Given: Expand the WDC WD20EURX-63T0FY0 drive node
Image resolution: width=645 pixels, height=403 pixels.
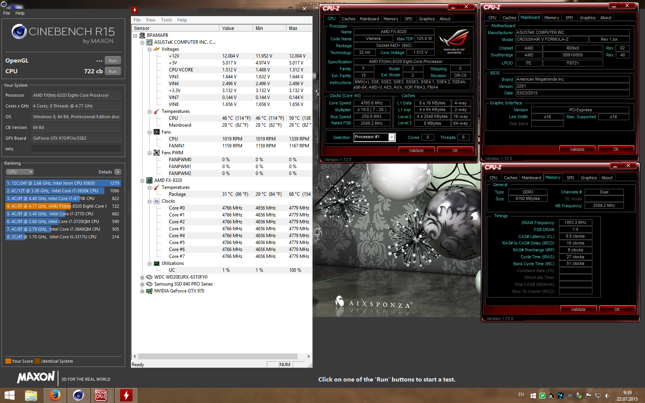Looking at the screenshot, I should 142,277.
